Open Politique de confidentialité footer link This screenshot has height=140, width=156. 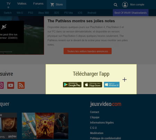(x=105, y=138)
